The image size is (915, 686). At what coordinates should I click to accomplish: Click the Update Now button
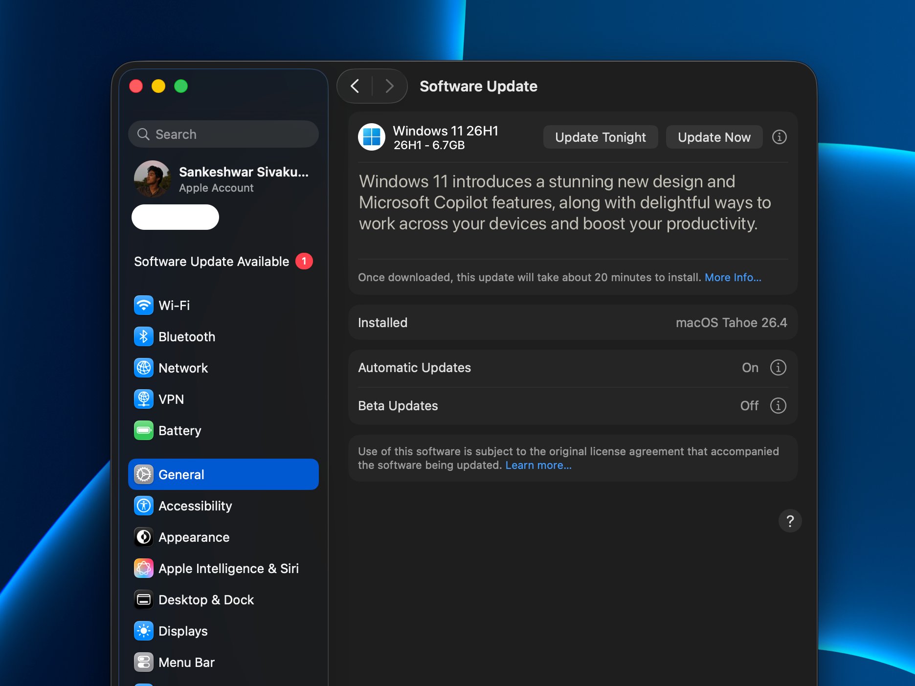tap(714, 137)
